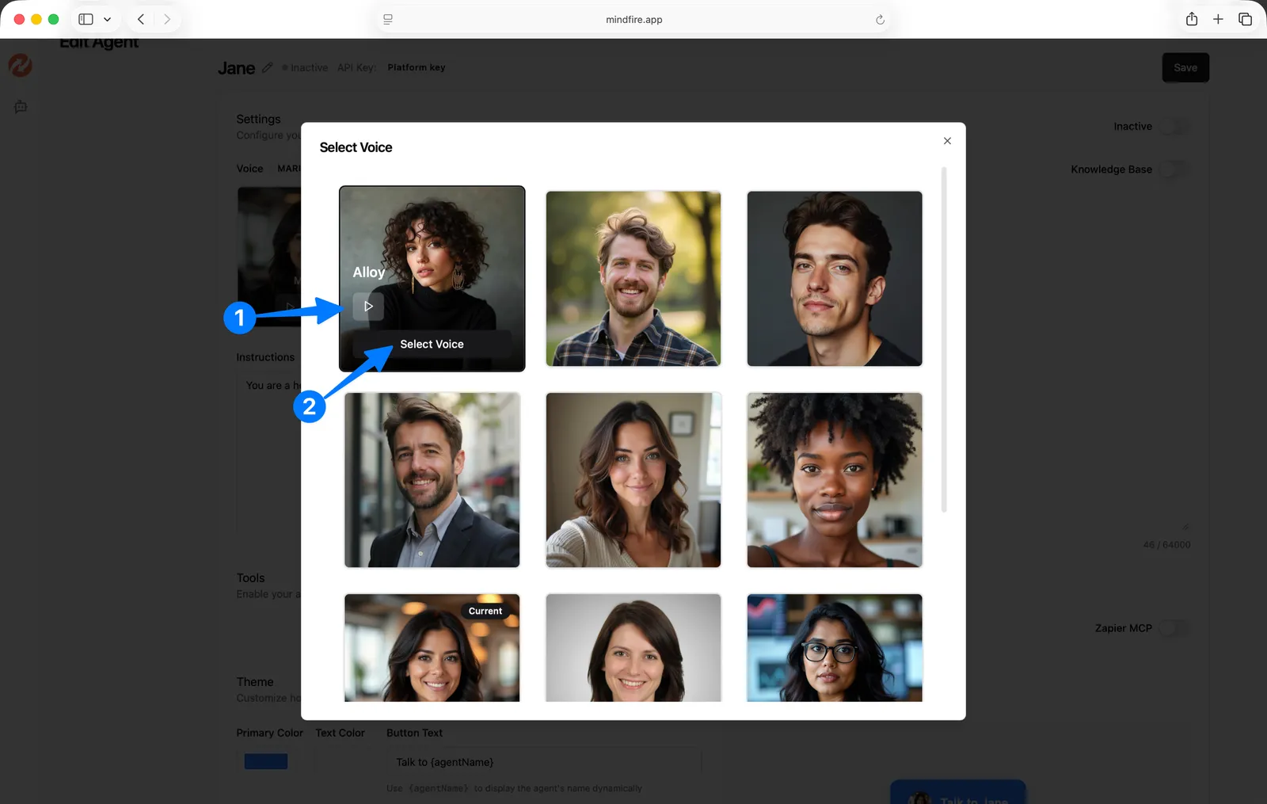The width and height of the screenshot is (1267, 804).
Task: Go back to the previous page
Action: click(141, 20)
